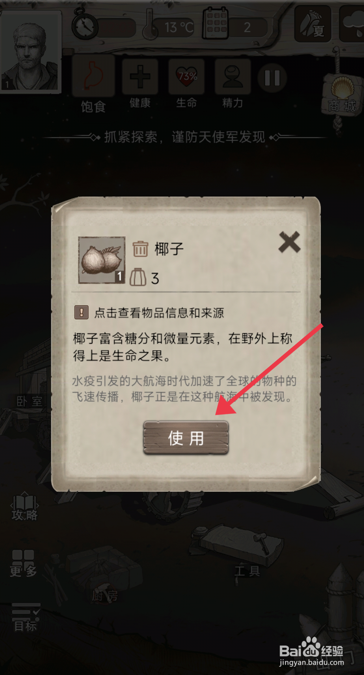This screenshot has width=364, height=675.
Task: Tap the stopwatch time icon
Action: (85, 24)
